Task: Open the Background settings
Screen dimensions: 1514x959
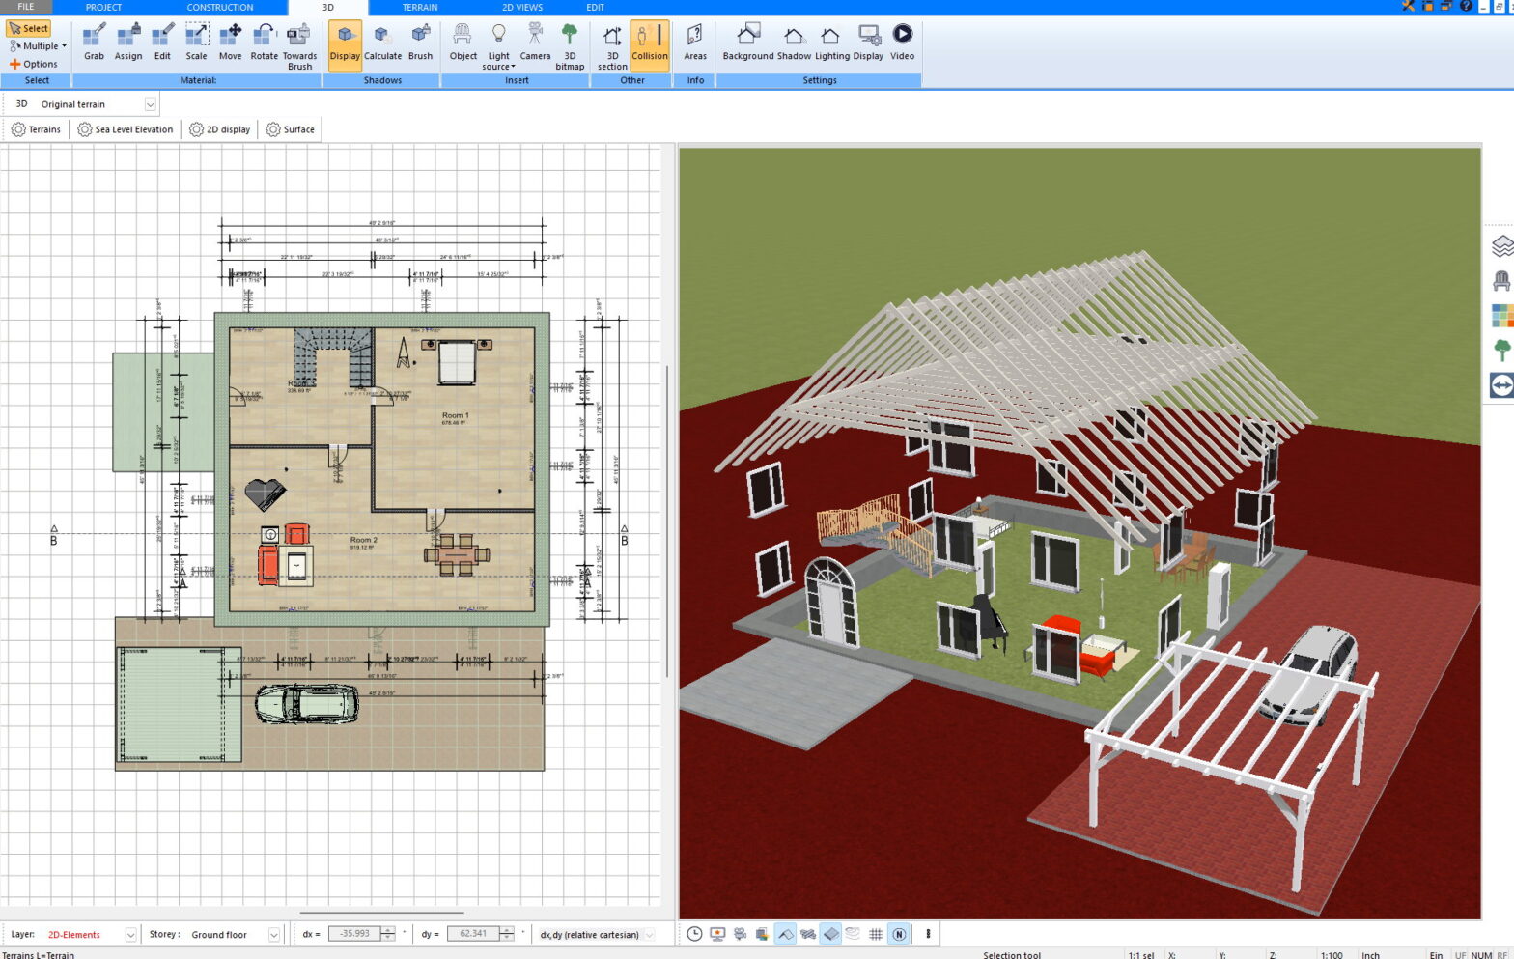Action: [747, 43]
